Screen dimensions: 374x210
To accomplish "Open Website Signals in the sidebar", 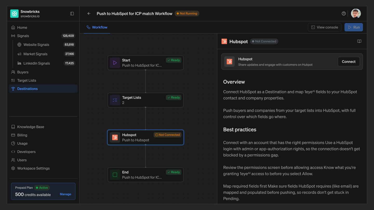I will (x=46, y=45).
